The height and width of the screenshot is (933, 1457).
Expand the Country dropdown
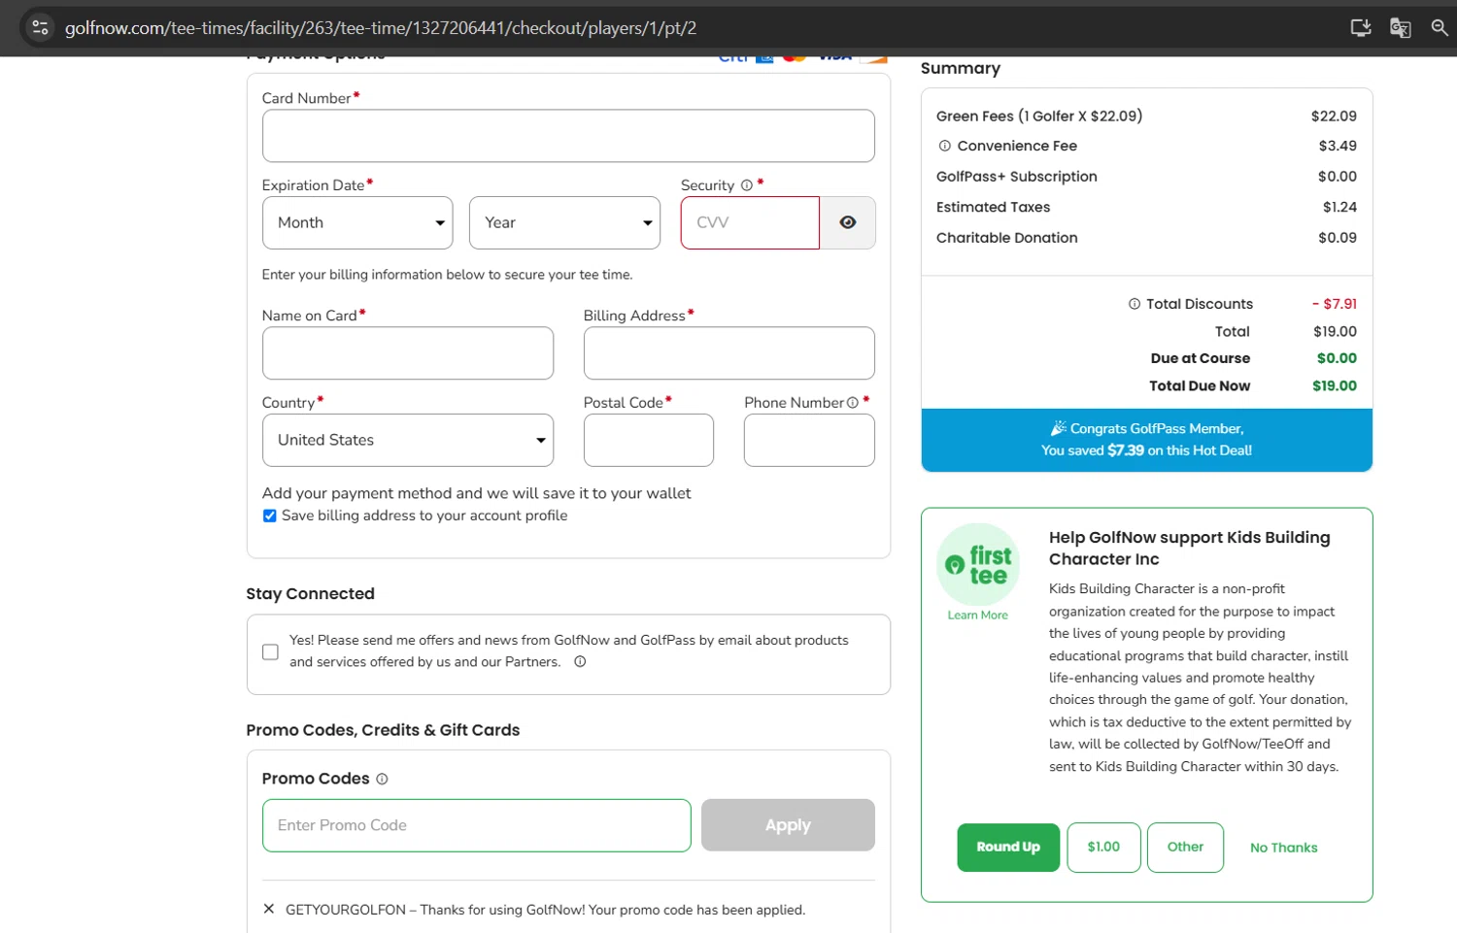[x=408, y=440]
